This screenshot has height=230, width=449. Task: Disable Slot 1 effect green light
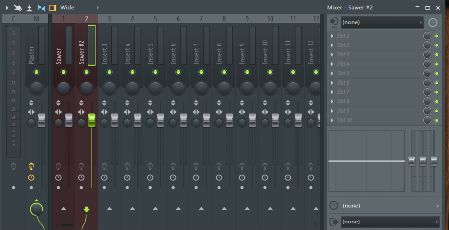[x=437, y=36]
